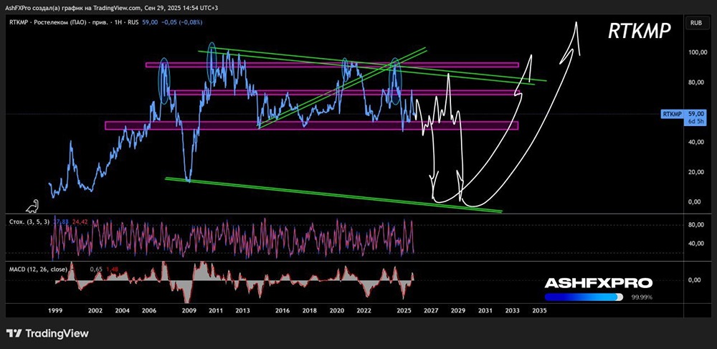The width and height of the screenshot is (717, 349).
Task: Click the Сен 29, 2025 14:54 UTC+3 timestamp
Action: coord(181,8)
